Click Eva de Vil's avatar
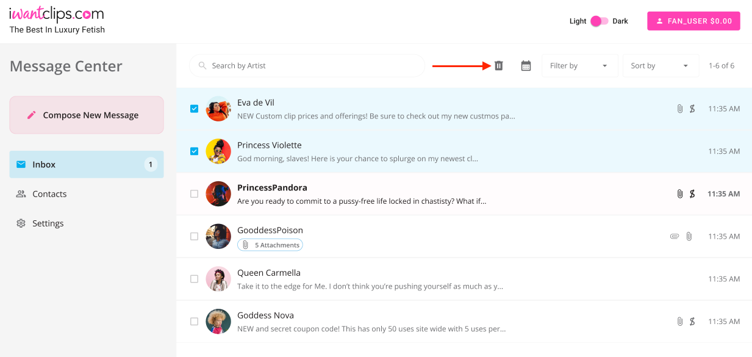The height and width of the screenshot is (357, 752). 218,109
